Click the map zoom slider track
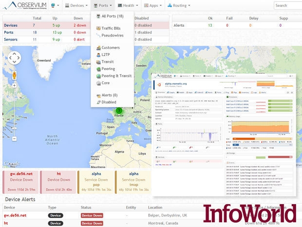302x227 pixels. 15,112
